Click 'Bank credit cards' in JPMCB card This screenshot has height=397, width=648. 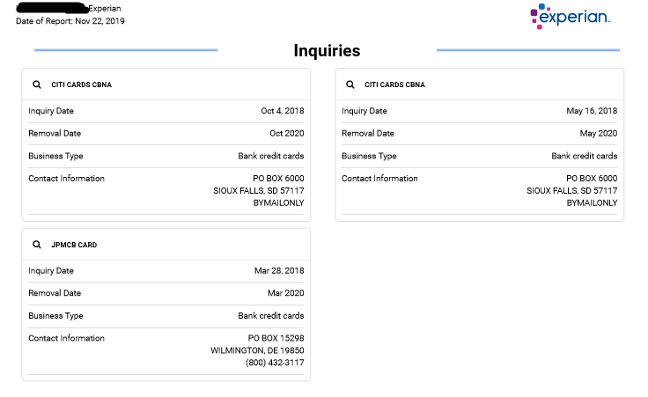pyautogui.click(x=270, y=316)
